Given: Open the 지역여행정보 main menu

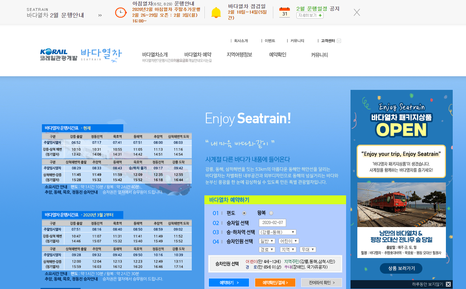Looking at the screenshot, I should tap(239, 54).
